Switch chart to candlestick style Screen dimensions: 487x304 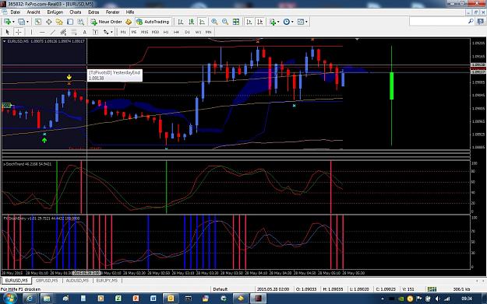(192, 22)
